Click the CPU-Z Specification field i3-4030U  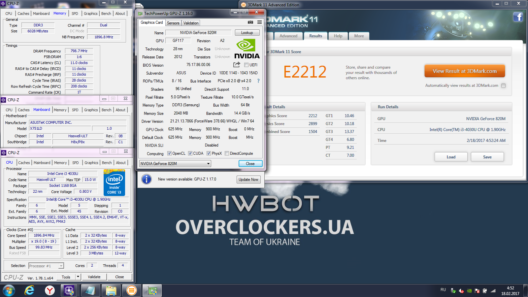coord(78,199)
